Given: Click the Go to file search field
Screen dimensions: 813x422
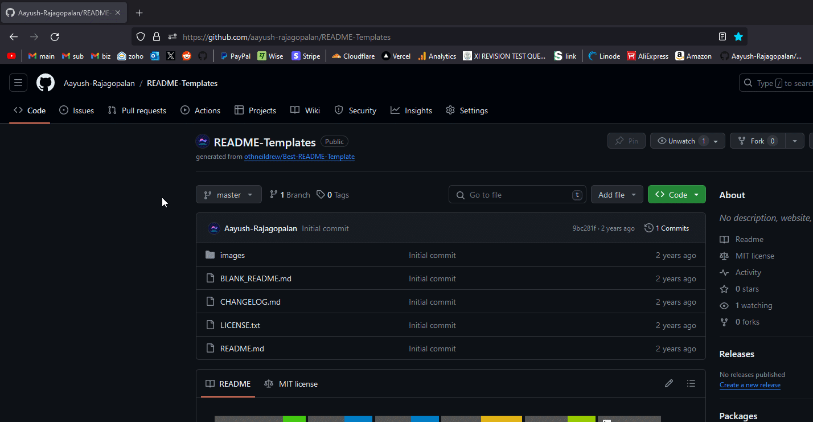Looking at the screenshot, I should click(518, 195).
